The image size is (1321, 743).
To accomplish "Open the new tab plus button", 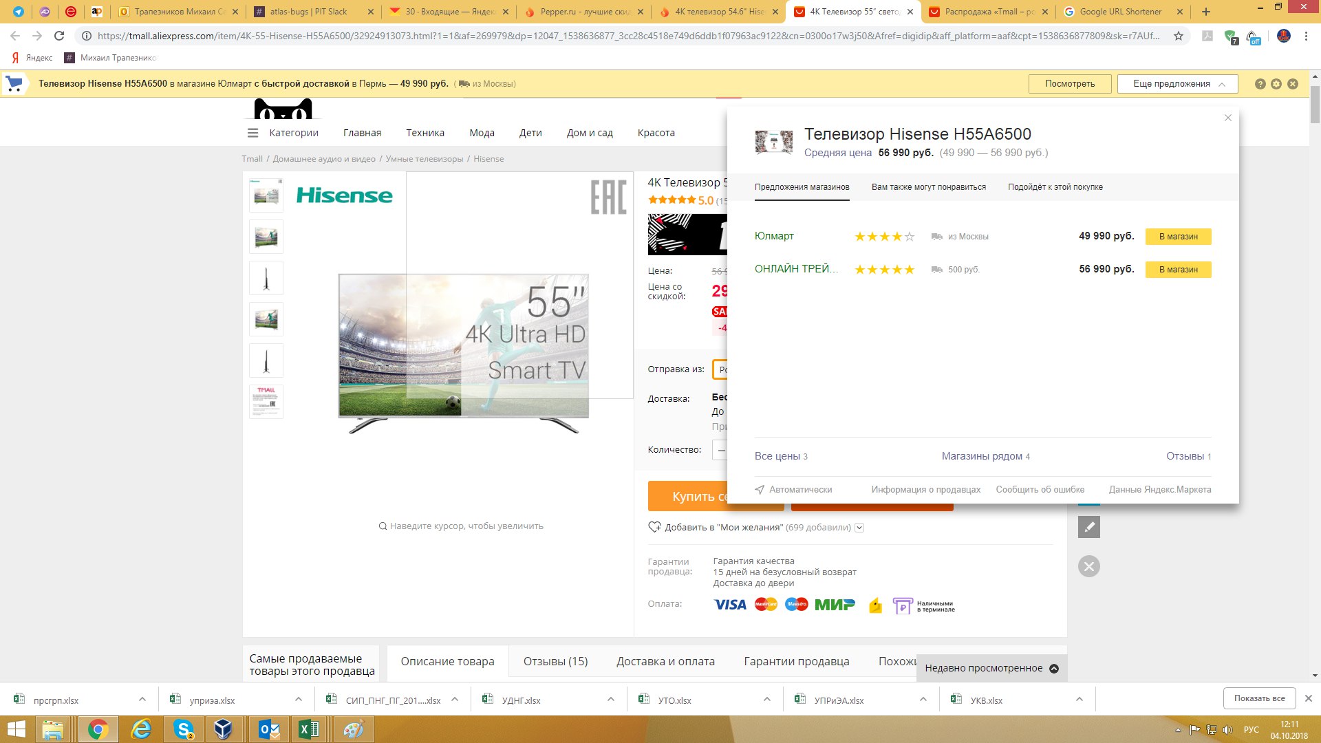I will coord(1206,12).
